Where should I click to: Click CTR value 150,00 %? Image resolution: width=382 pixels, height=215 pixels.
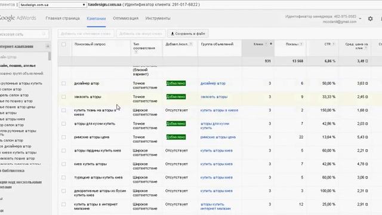pos(328,110)
